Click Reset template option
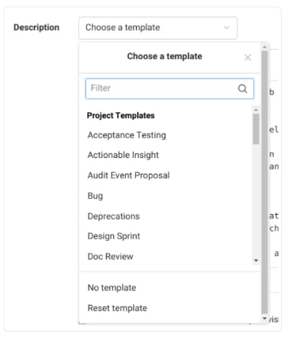288x338 pixels. (x=117, y=308)
